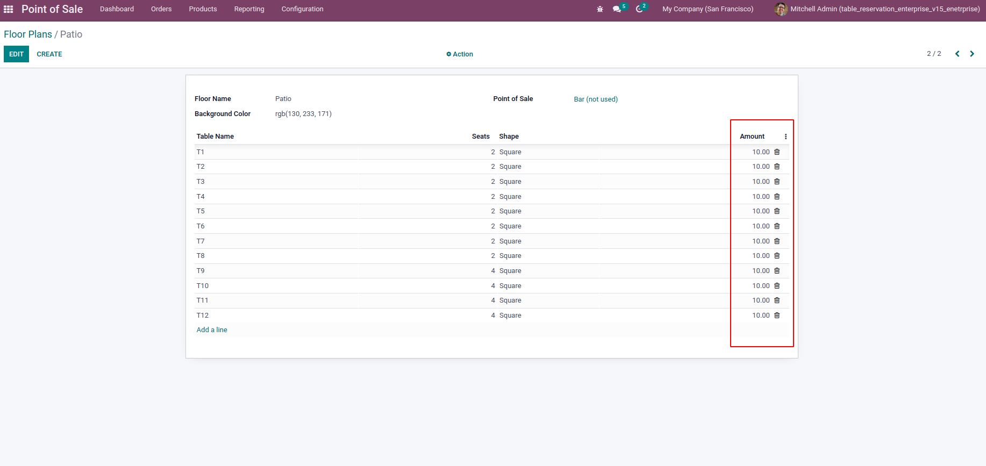986x466 pixels.
Task: Open the Orders menu
Action: [161, 9]
